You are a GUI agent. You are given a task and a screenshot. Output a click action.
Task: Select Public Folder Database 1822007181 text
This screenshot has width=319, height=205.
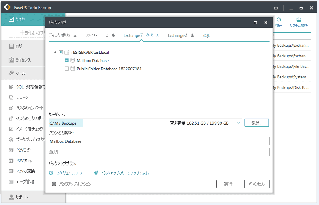109,69
